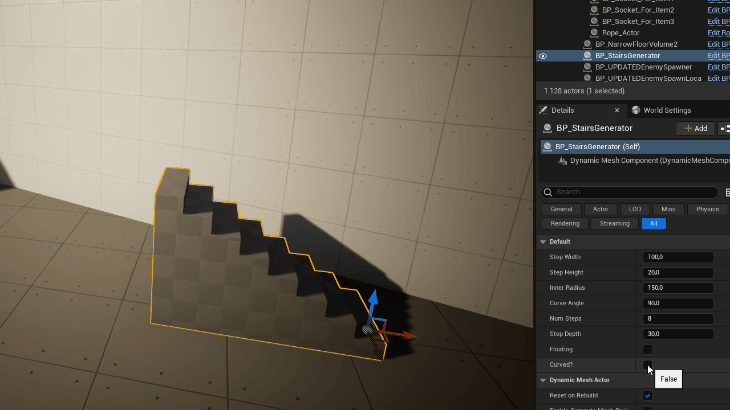Click the Rope_Actor actor icon
This screenshot has height=410, width=730.
click(x=594, y=33)
